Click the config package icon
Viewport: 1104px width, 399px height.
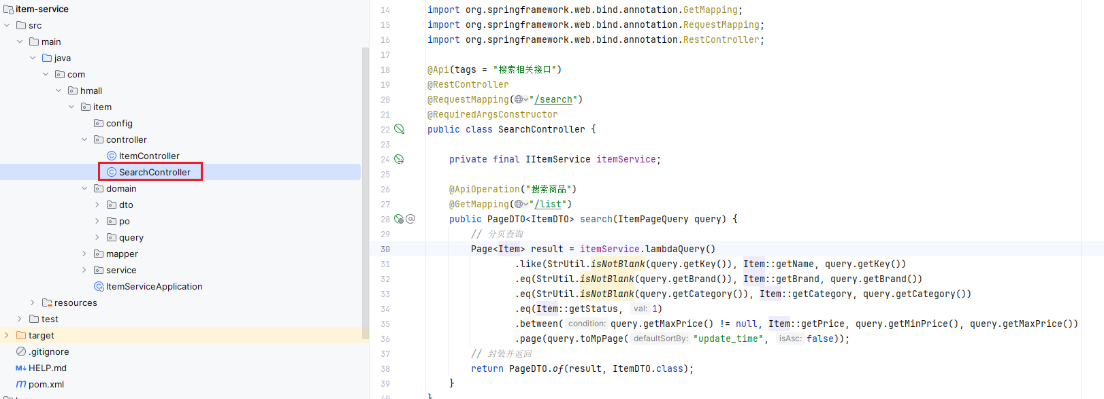coord(99,123)
